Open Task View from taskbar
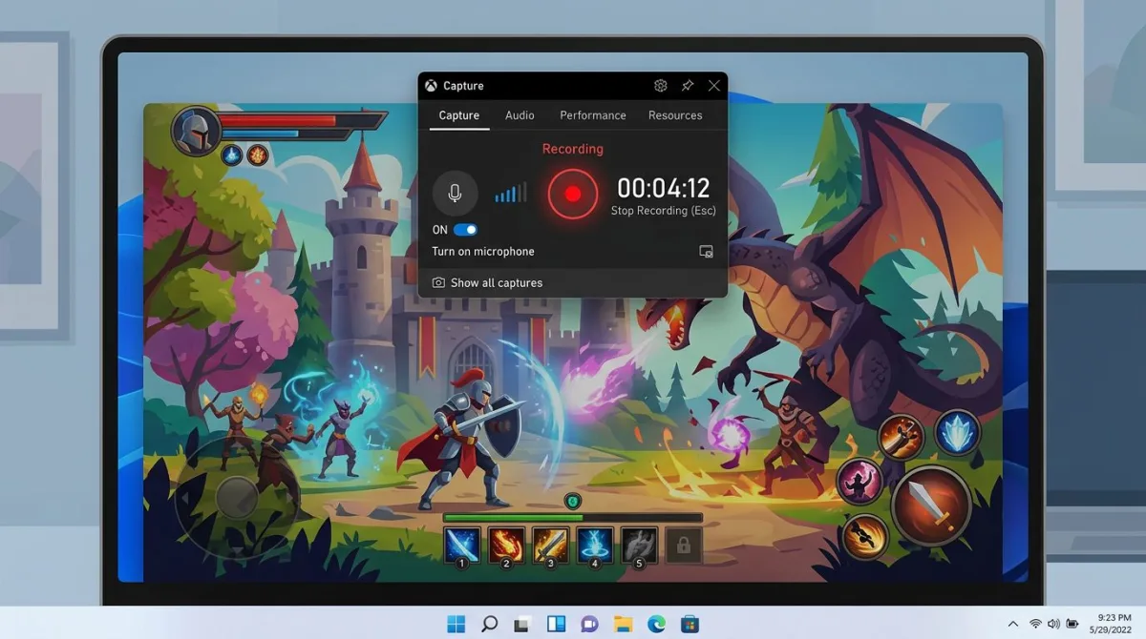Viewport: 1146px width, 639px height. point(522,624)
